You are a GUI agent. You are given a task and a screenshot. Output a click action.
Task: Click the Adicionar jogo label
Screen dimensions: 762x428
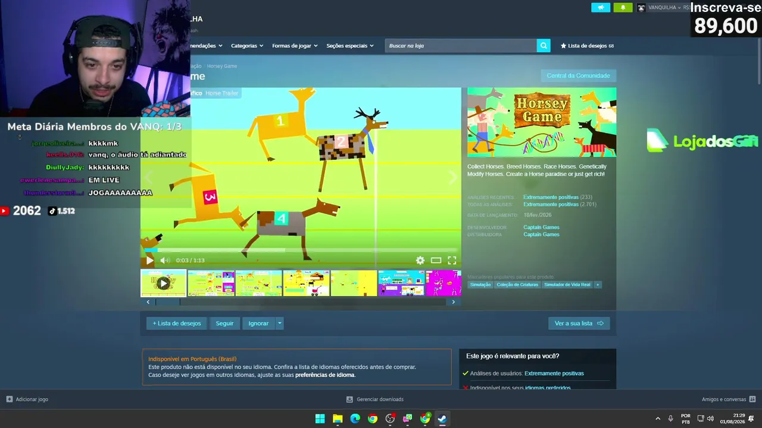pyautogui.click(x=32, y=399)
